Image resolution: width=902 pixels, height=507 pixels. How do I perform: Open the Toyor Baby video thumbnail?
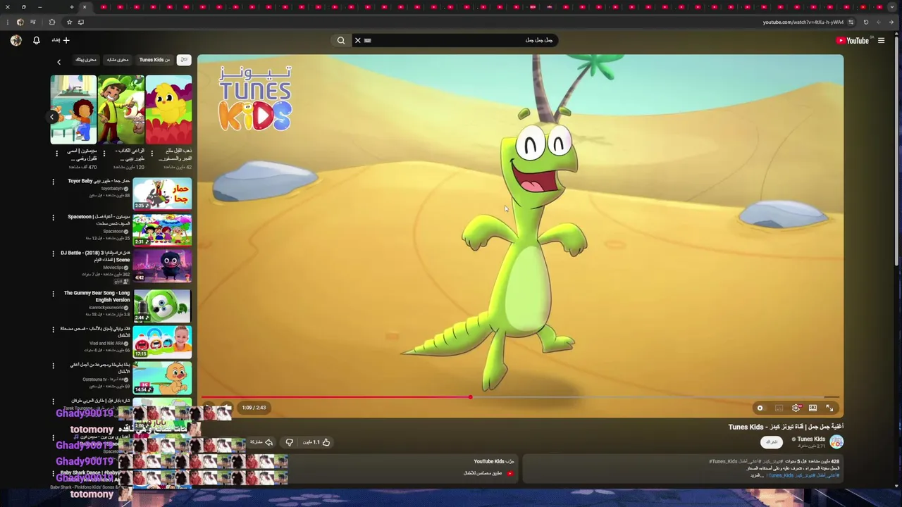click(x=162, y=194)
